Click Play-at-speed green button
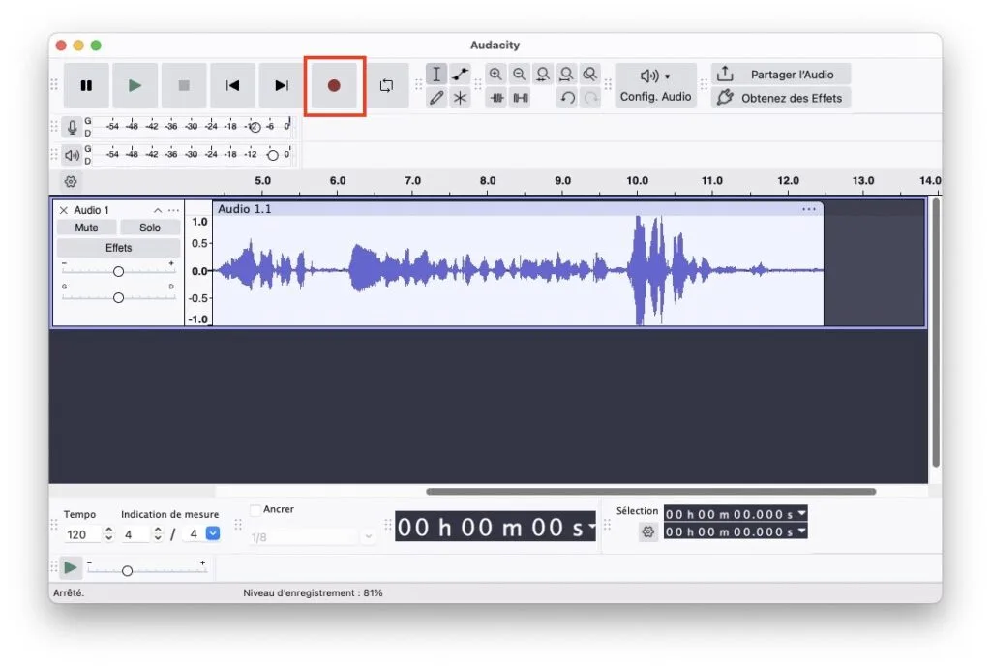The image size is (991, 668). click(x=71, y=568)
